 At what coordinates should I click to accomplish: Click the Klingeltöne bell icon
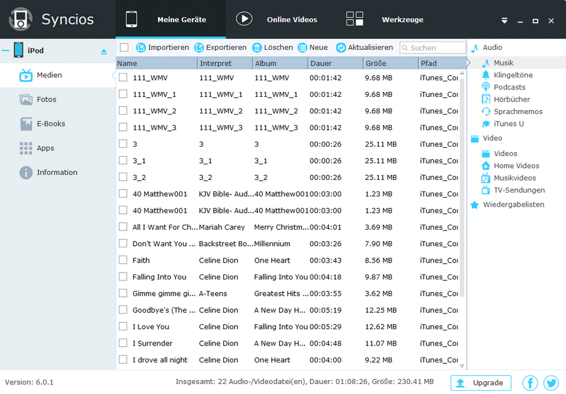coord(486,75)
